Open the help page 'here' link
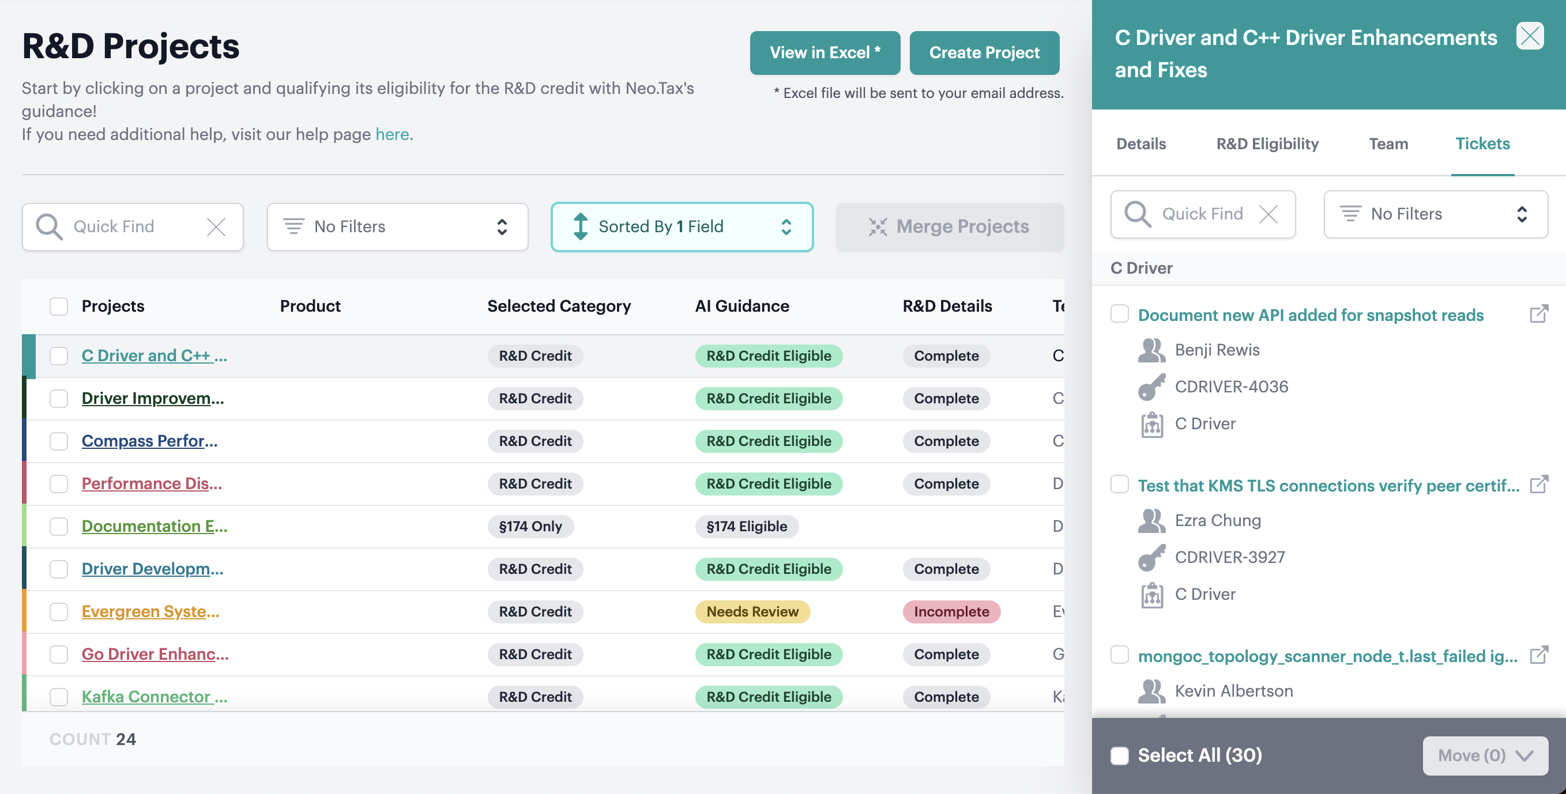 pyautogui.click(x=392, y=134)
